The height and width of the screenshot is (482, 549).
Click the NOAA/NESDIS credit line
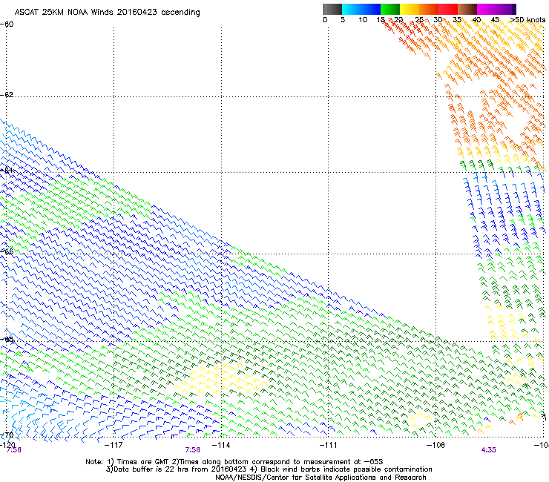[x=320, y=478]
